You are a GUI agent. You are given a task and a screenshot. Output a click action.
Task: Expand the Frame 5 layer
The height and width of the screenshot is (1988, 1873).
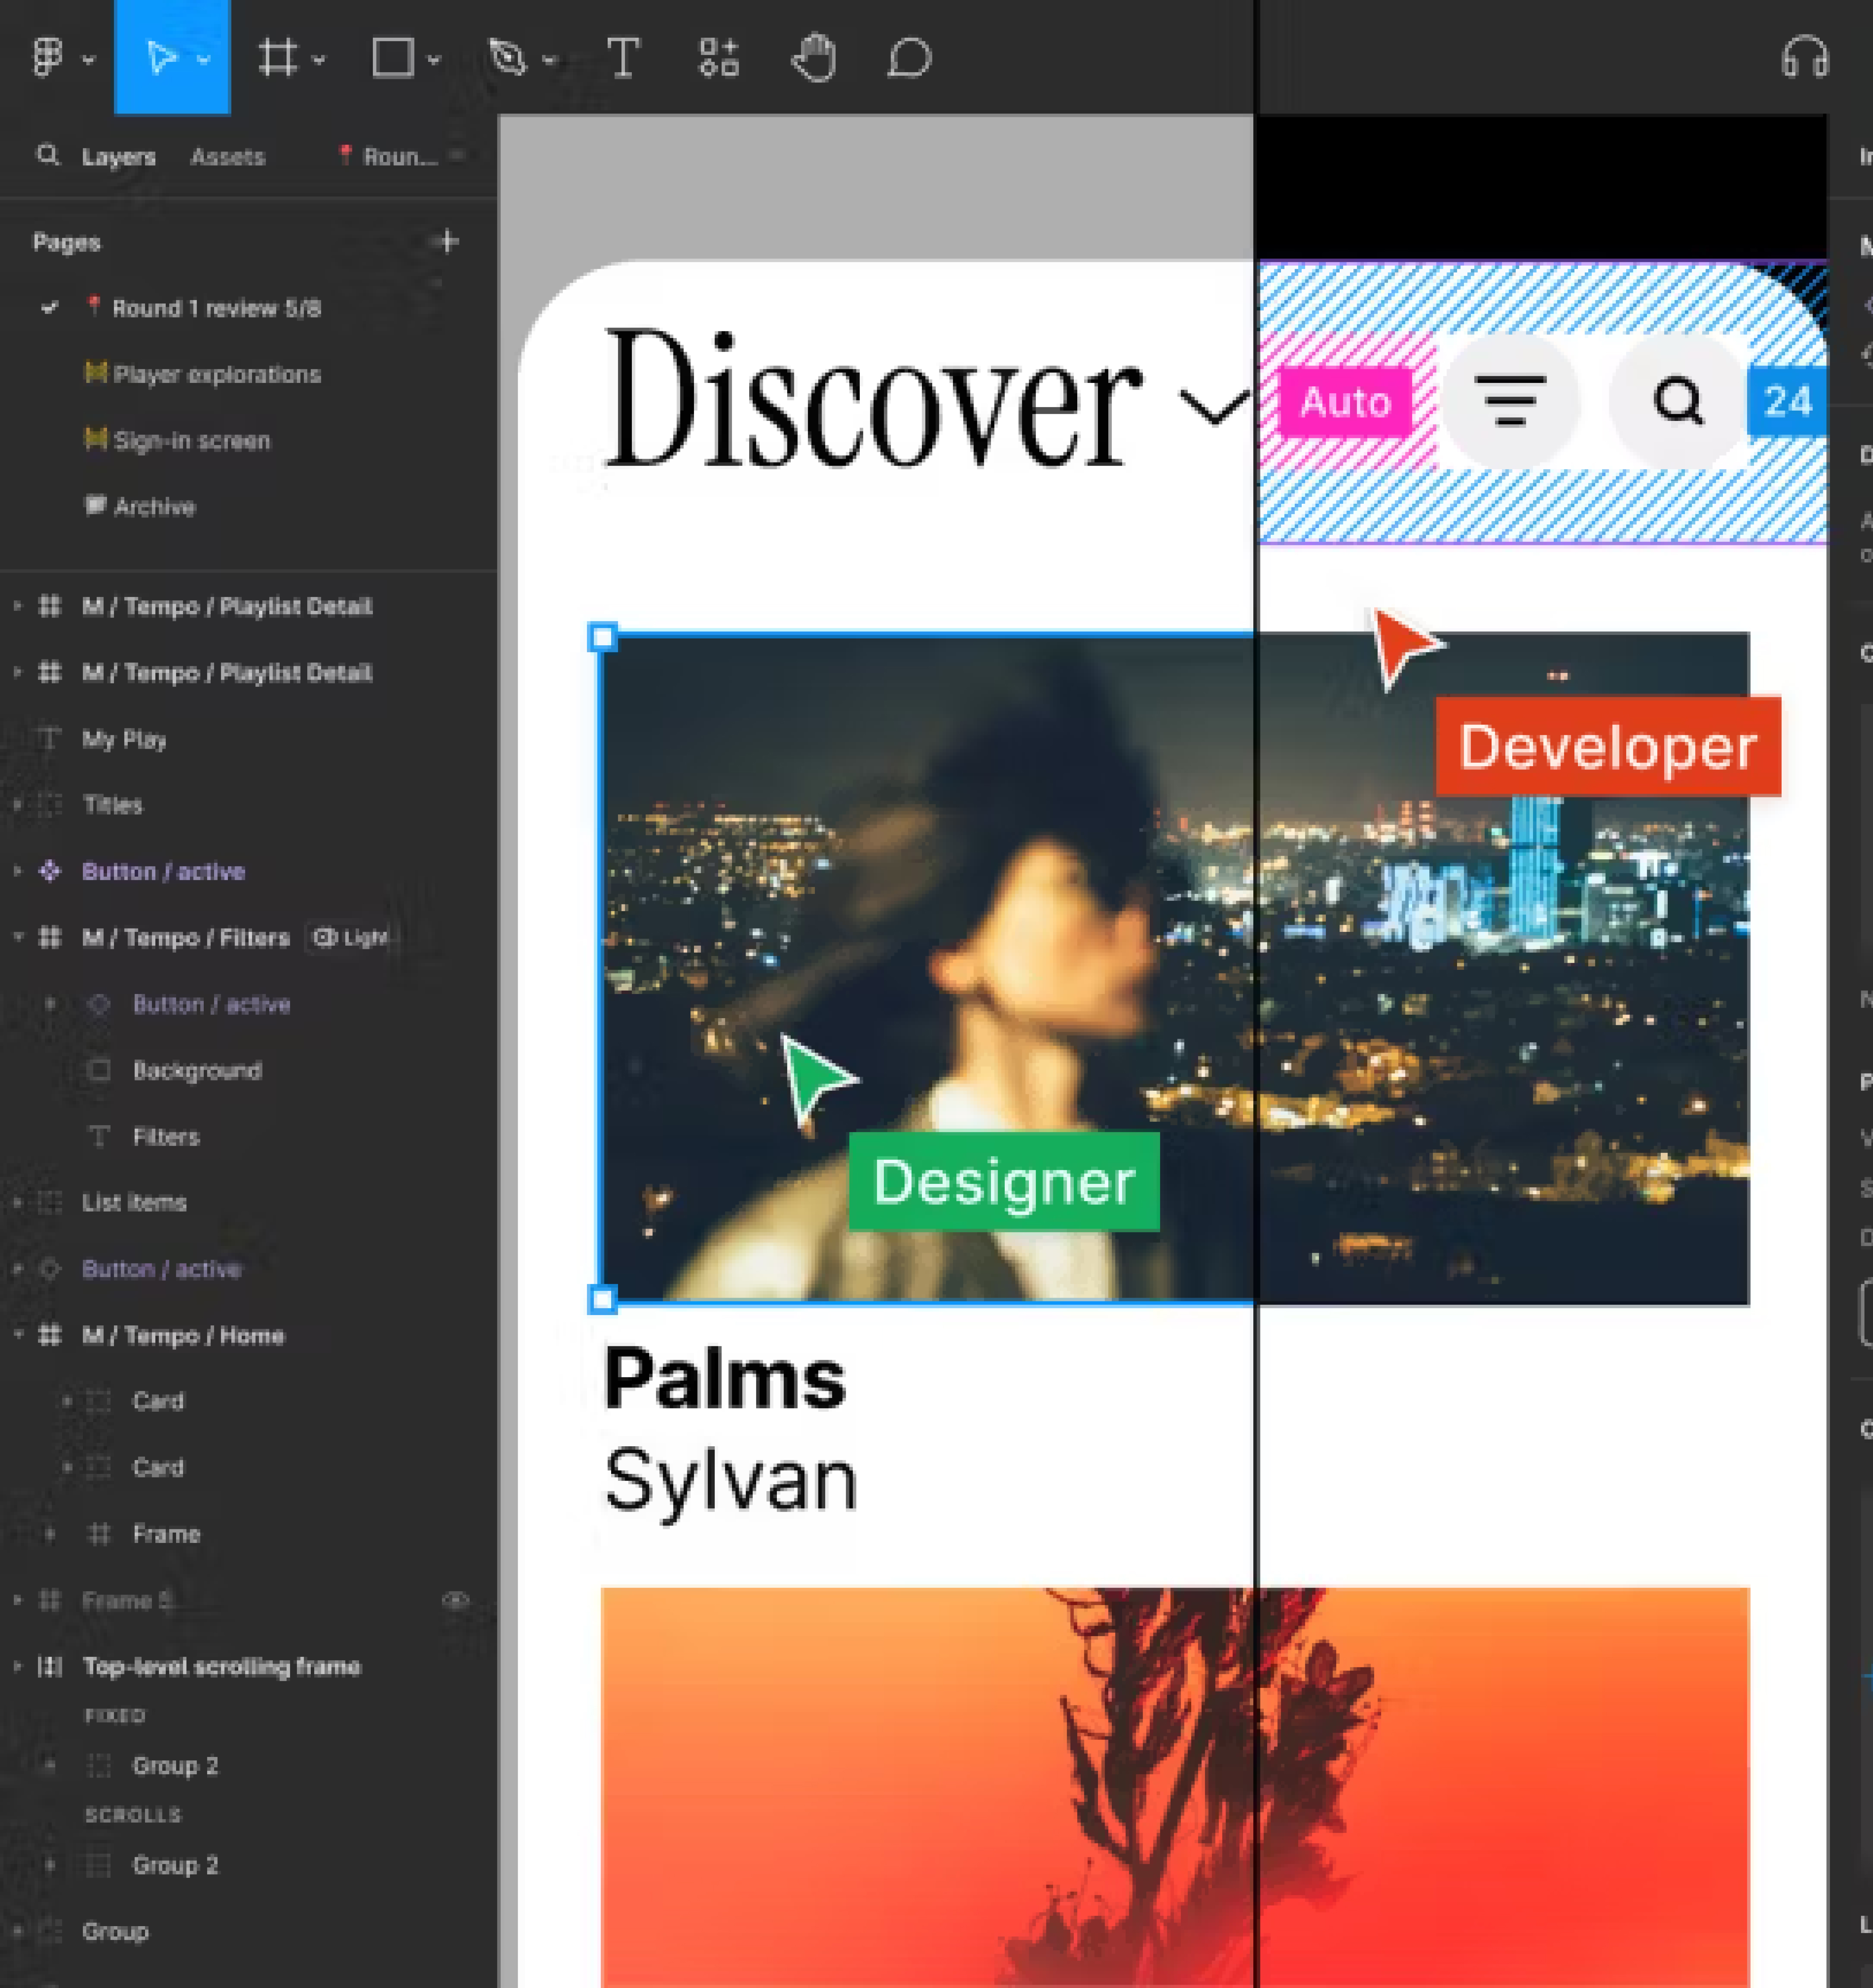(17, 1600)
